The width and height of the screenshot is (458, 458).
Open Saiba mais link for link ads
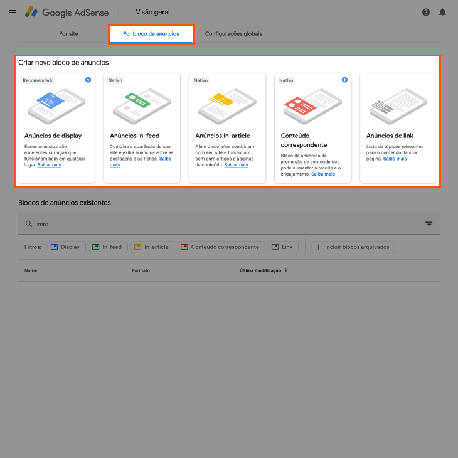click(395, 159)
